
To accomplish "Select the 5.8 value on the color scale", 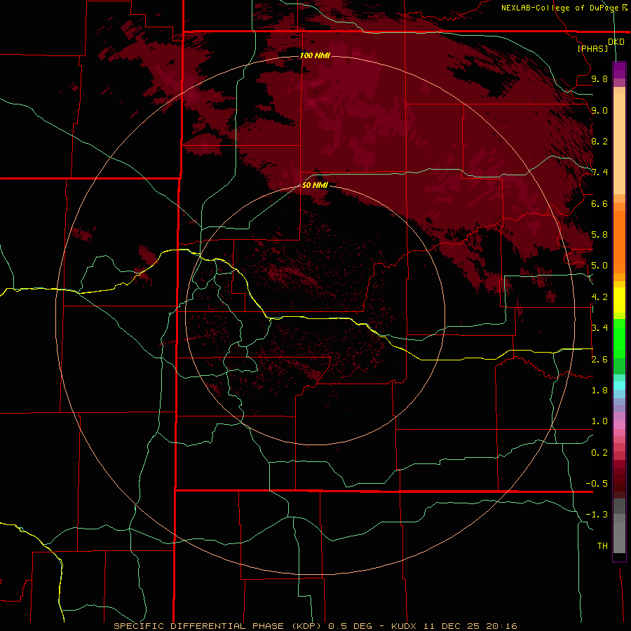I will 599,235.
